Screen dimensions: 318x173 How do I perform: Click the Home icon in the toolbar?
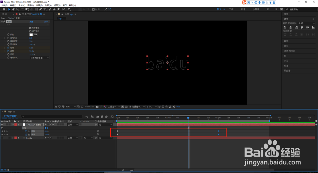[4, 9]
